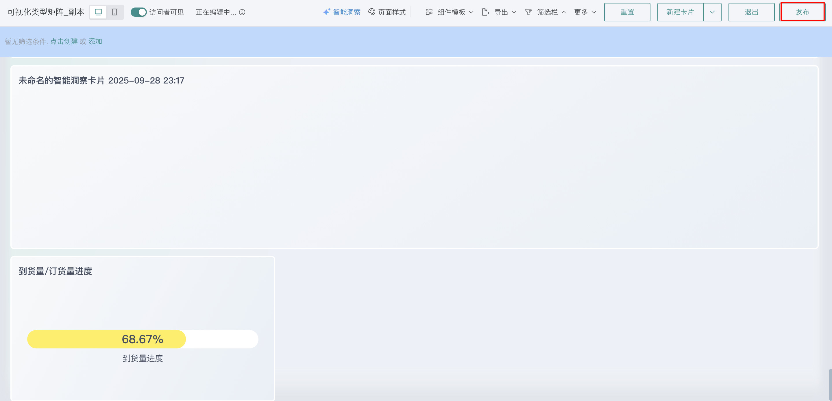The width and height of the screenshot is (832, 401).
Task: Click the 发布 publish button
Action: [x=802, y=12]
